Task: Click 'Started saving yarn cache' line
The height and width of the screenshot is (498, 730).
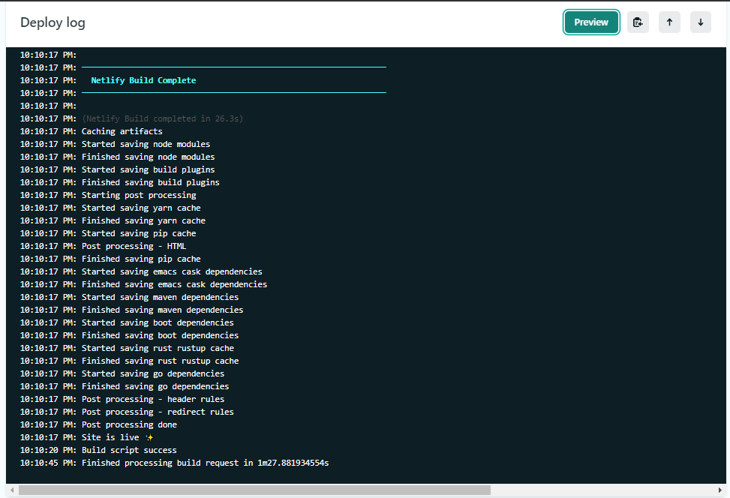Action: (141, 208)
